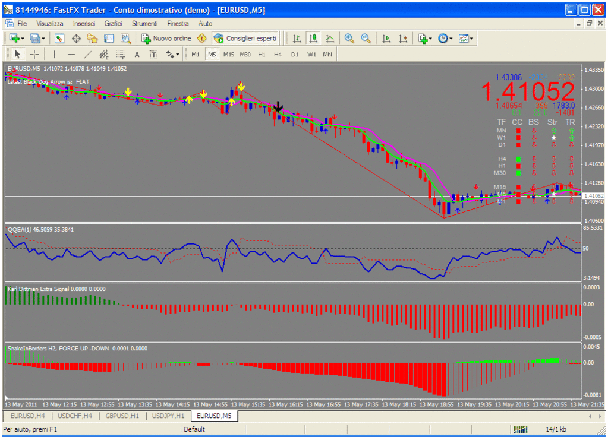Zoom out of the chart
The height and width of the screenshot is (437, 608).
[366, 39]
